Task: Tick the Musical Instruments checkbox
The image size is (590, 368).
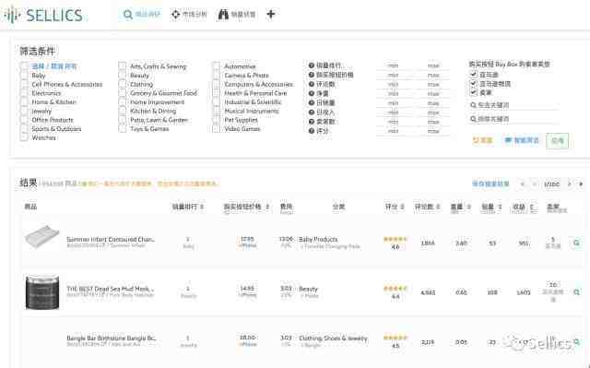Action: click(216, 111)
